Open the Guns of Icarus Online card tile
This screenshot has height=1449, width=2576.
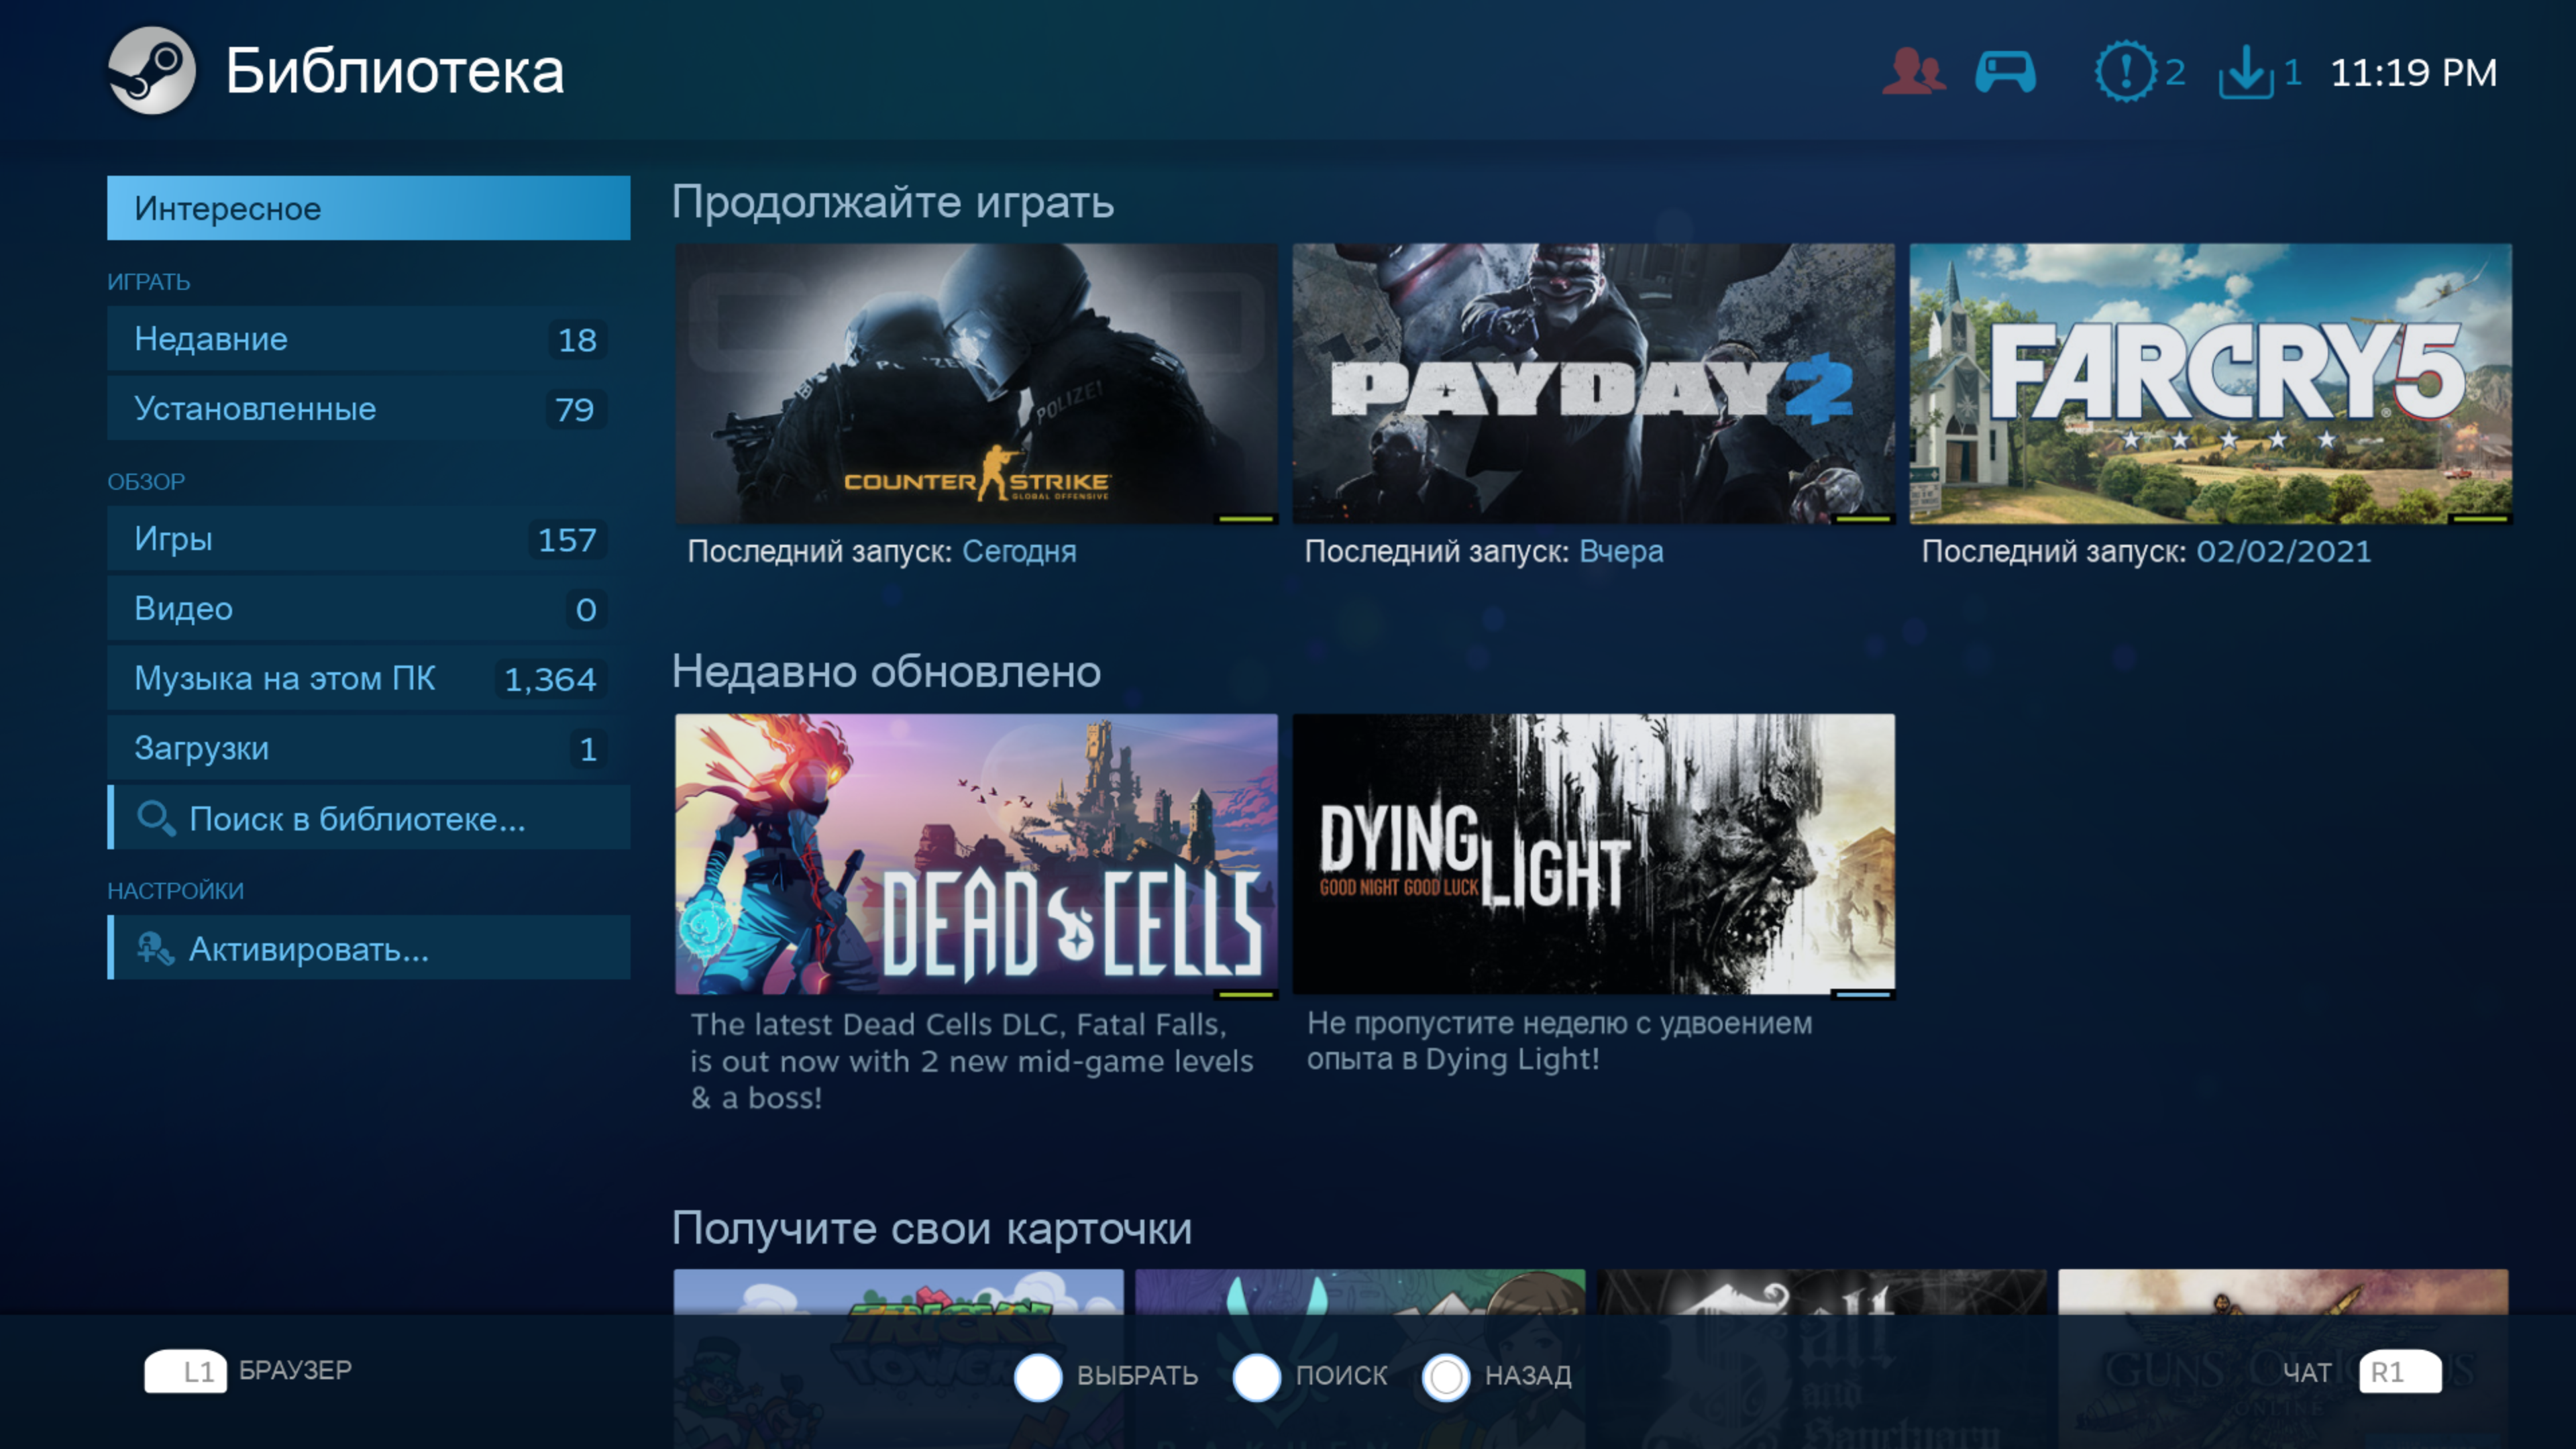2283,1359
